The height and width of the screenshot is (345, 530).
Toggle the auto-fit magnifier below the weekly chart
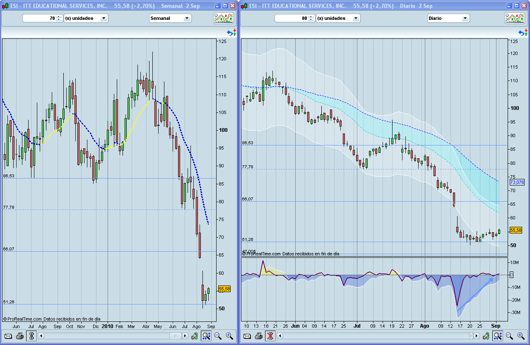point(206,336)
